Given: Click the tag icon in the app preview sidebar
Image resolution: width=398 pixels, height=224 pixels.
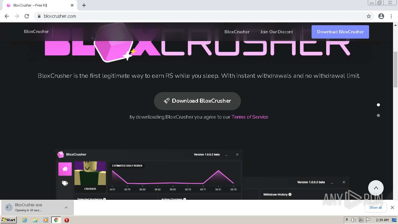Looking at the screenshot, I should click(65, 183).
